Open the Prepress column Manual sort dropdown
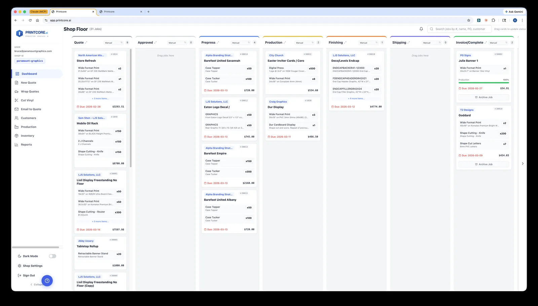Viewport: 538px width, 306px height. coord(241,43)
